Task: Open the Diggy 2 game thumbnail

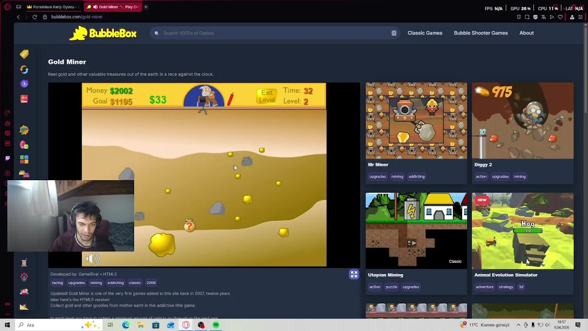Action: pos(523,120)
